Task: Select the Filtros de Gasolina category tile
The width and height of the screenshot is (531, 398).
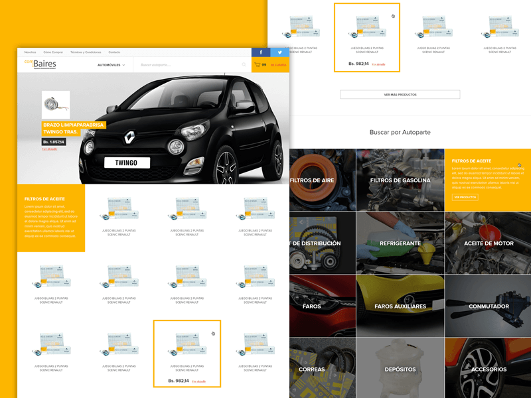Action: tap(400, 180)
